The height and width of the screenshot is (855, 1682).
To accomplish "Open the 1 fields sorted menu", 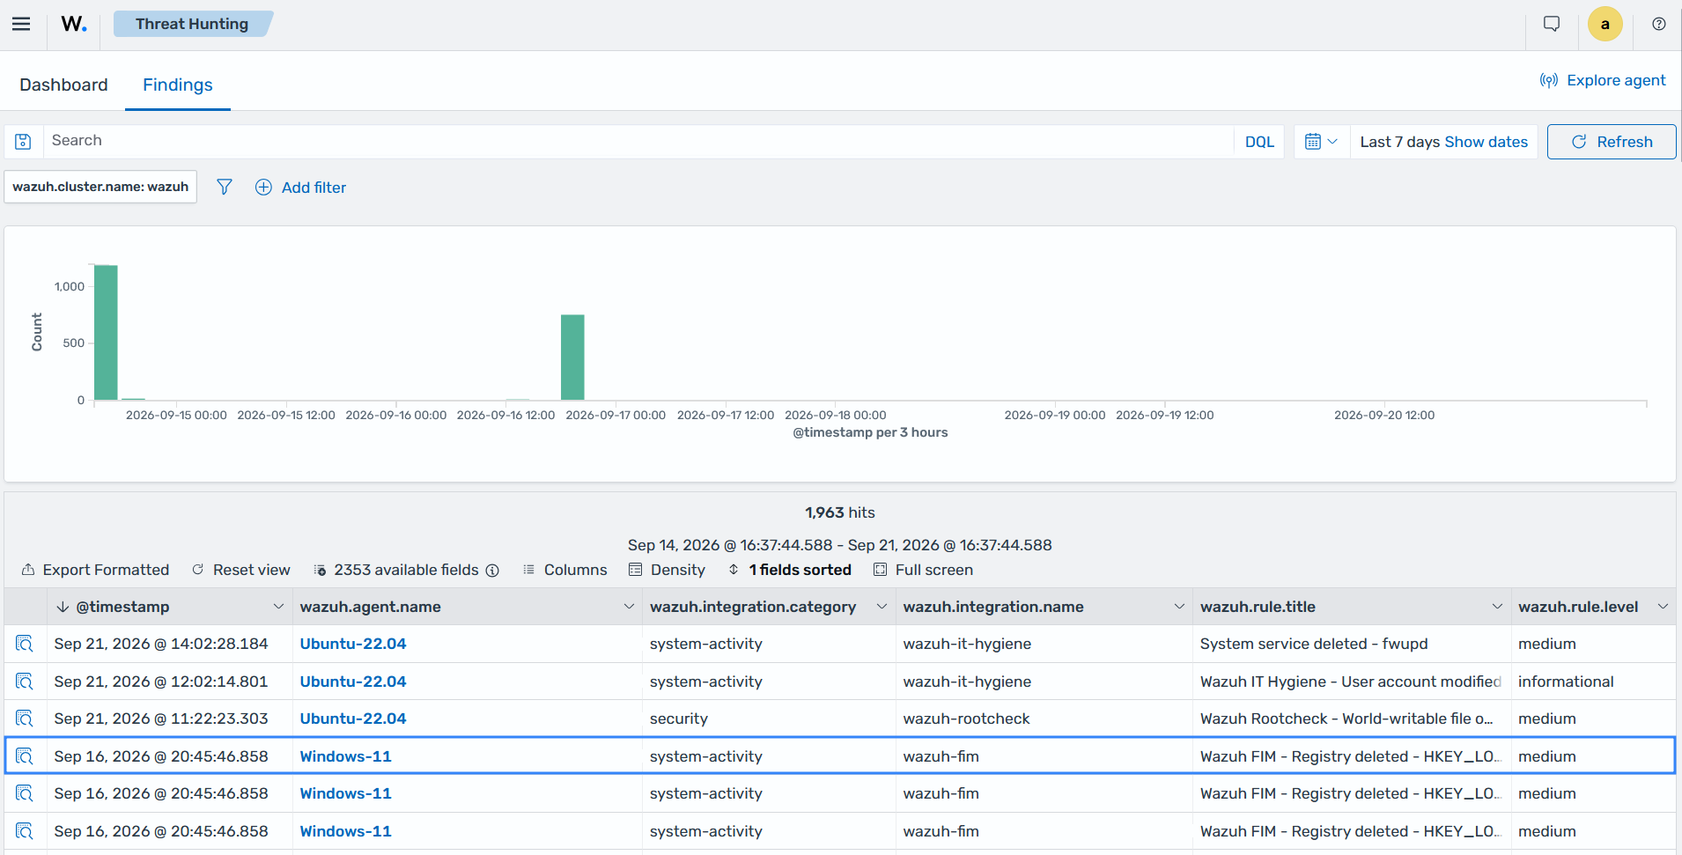I will click(x=790, y=570).
